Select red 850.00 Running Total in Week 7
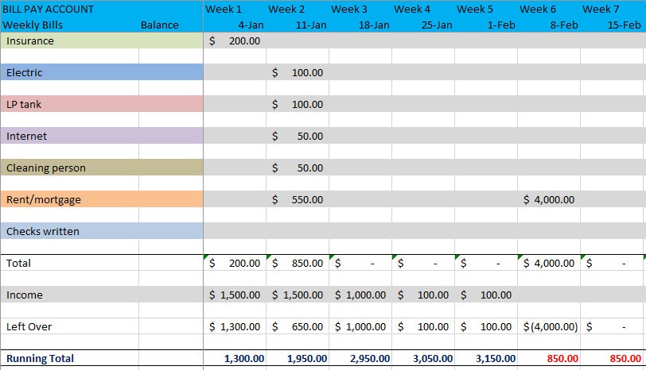Viewport: 646px width, 370px height. (x=612, y=358)
